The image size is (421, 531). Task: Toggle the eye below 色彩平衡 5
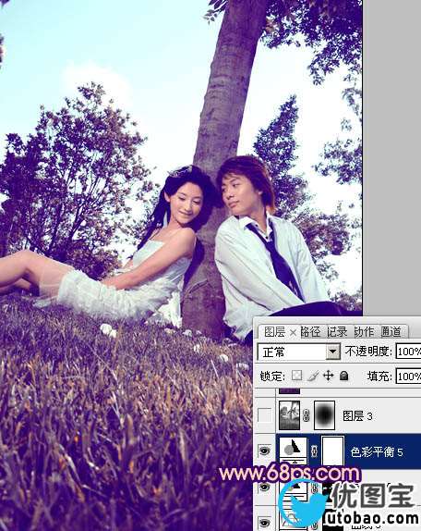[264, 488]
